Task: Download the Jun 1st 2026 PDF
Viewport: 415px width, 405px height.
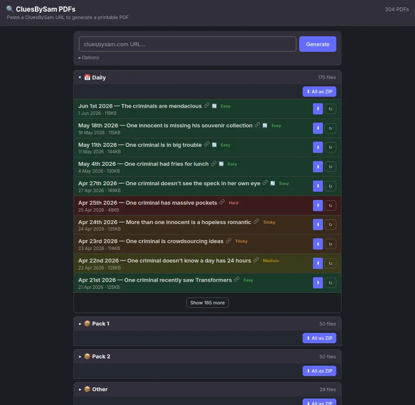Action: pyautogui.click(x=318, y=109)
